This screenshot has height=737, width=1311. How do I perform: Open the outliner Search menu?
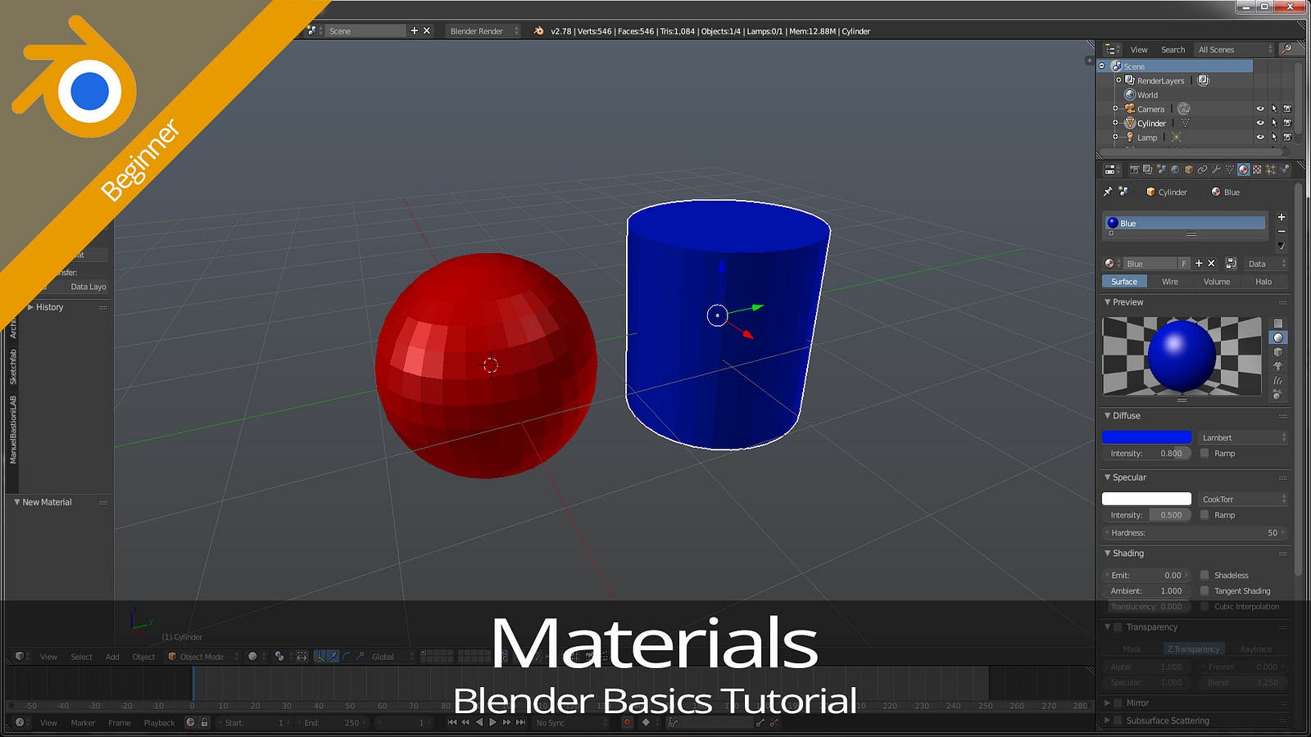[x=1173, y=49]
